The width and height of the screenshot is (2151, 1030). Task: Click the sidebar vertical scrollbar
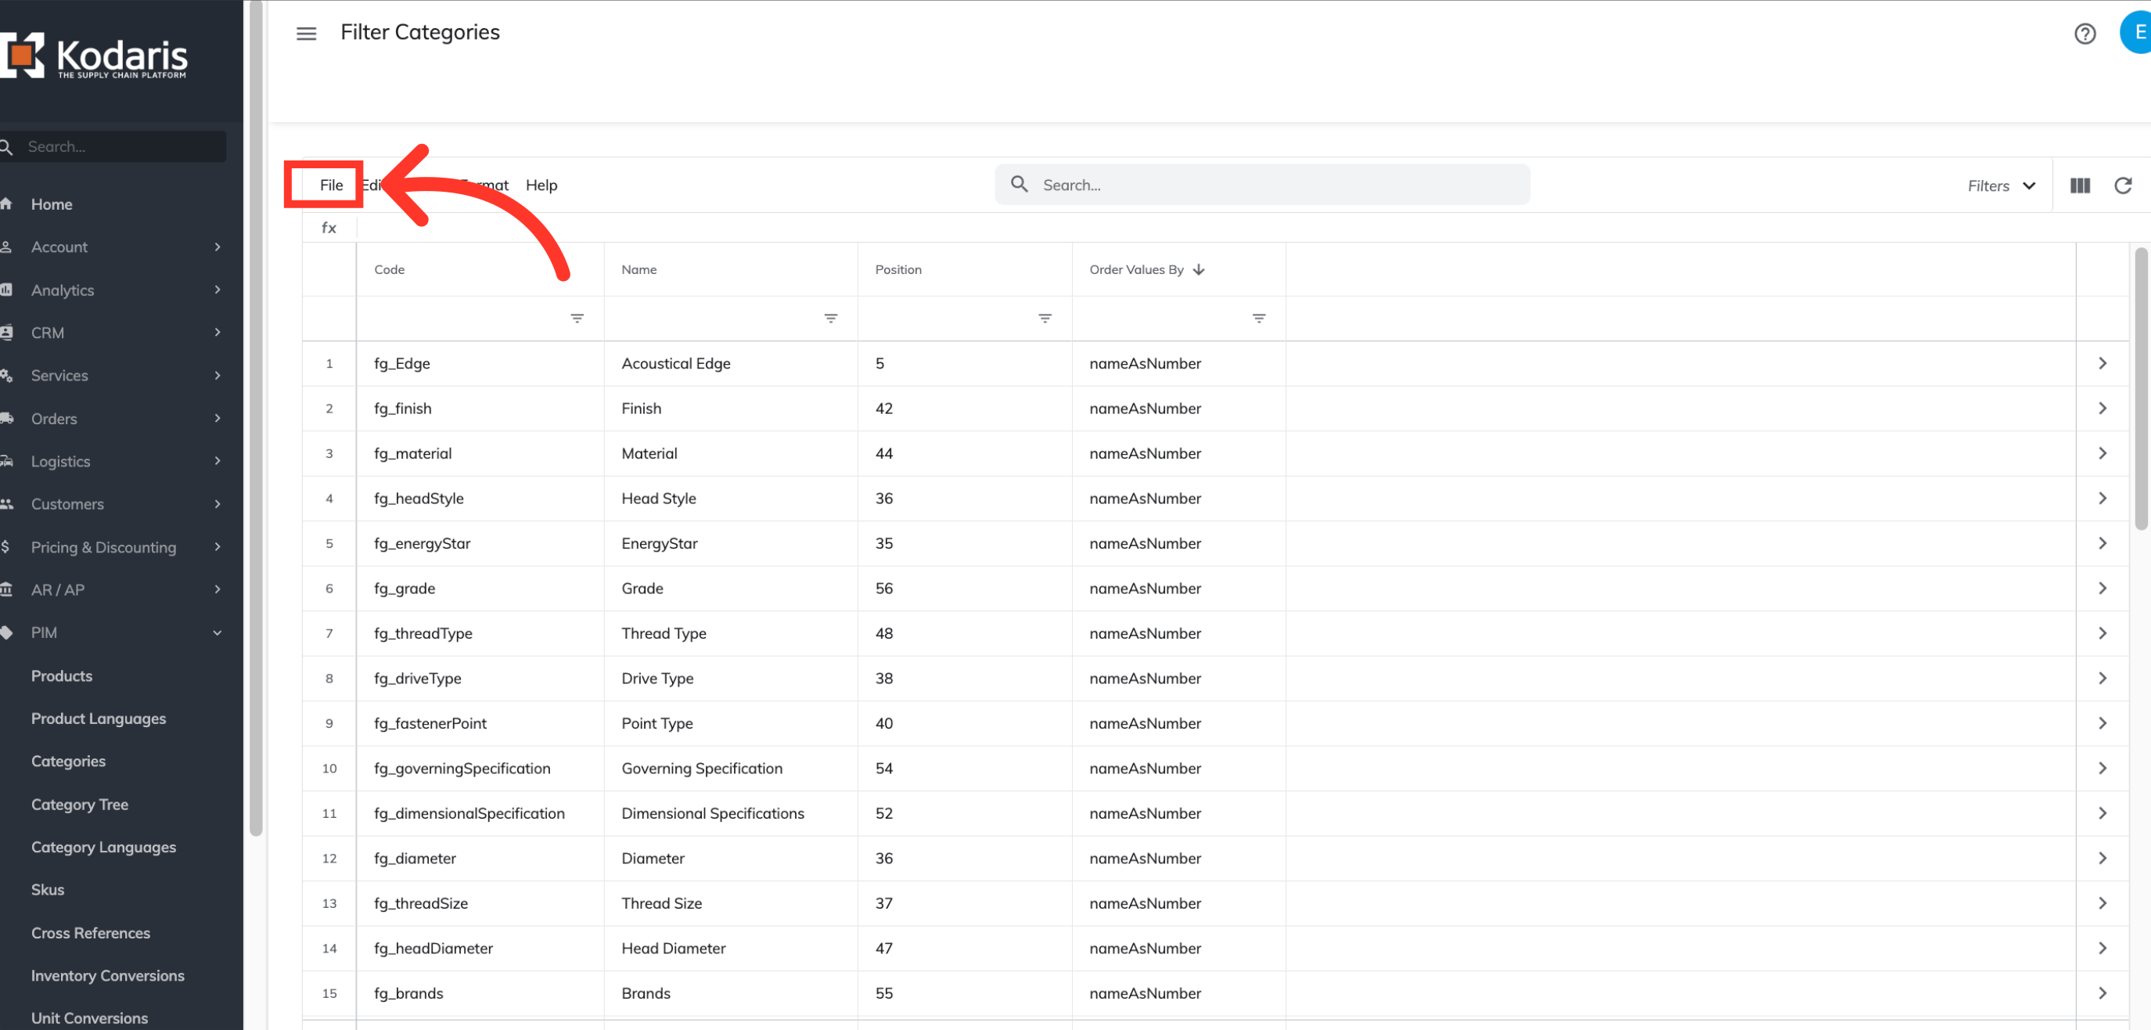pos(256,418)
